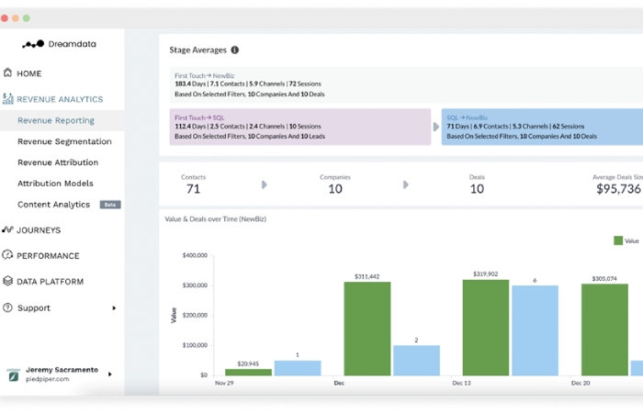Click the arrow between Companies and Deals
Image resolution: width=643 pixels, height=413 pixels.
point(406,184)
